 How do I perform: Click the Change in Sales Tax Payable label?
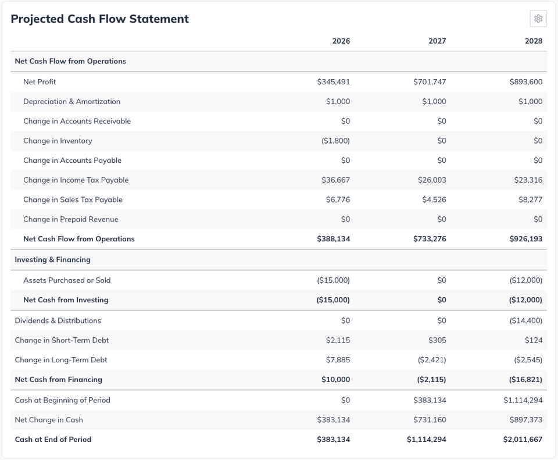coord(73,199)
